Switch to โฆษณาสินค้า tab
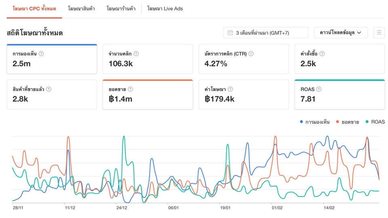 point(81,8)
